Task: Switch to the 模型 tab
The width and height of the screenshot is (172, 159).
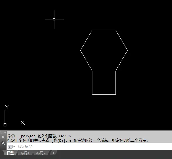Action: [10, 153]
